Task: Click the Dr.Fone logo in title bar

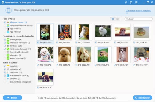Action: coord(3,2)
